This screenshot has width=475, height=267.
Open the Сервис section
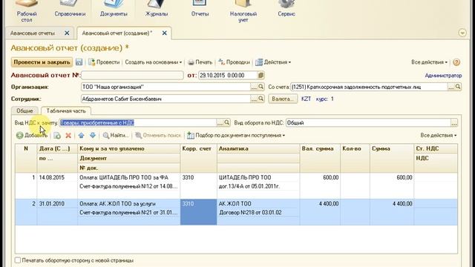(286, 9)
